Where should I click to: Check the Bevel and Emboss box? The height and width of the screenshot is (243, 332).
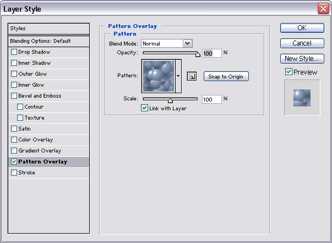[14, 96]
